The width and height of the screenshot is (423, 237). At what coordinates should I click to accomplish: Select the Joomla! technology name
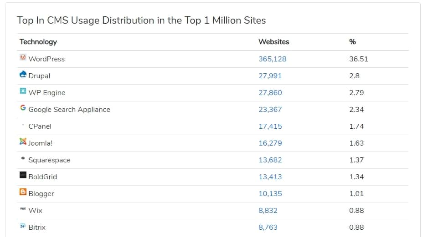(40, 143)
